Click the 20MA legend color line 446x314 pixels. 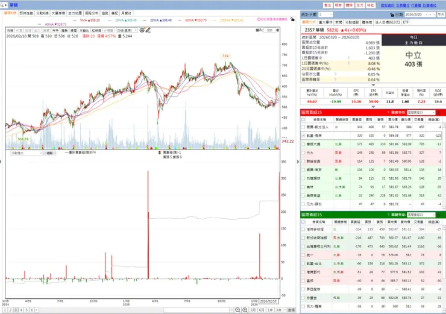[145, 20]
